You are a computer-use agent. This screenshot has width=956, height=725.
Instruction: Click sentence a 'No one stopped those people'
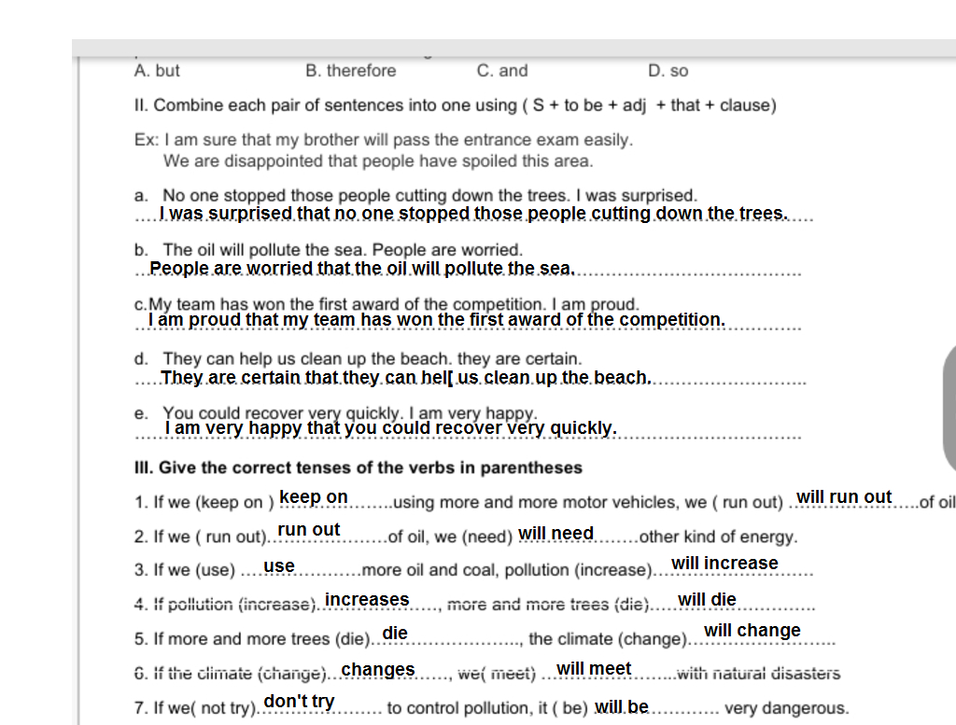point(429,196)
